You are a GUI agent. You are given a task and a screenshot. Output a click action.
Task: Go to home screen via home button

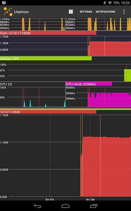pos(66,206)
